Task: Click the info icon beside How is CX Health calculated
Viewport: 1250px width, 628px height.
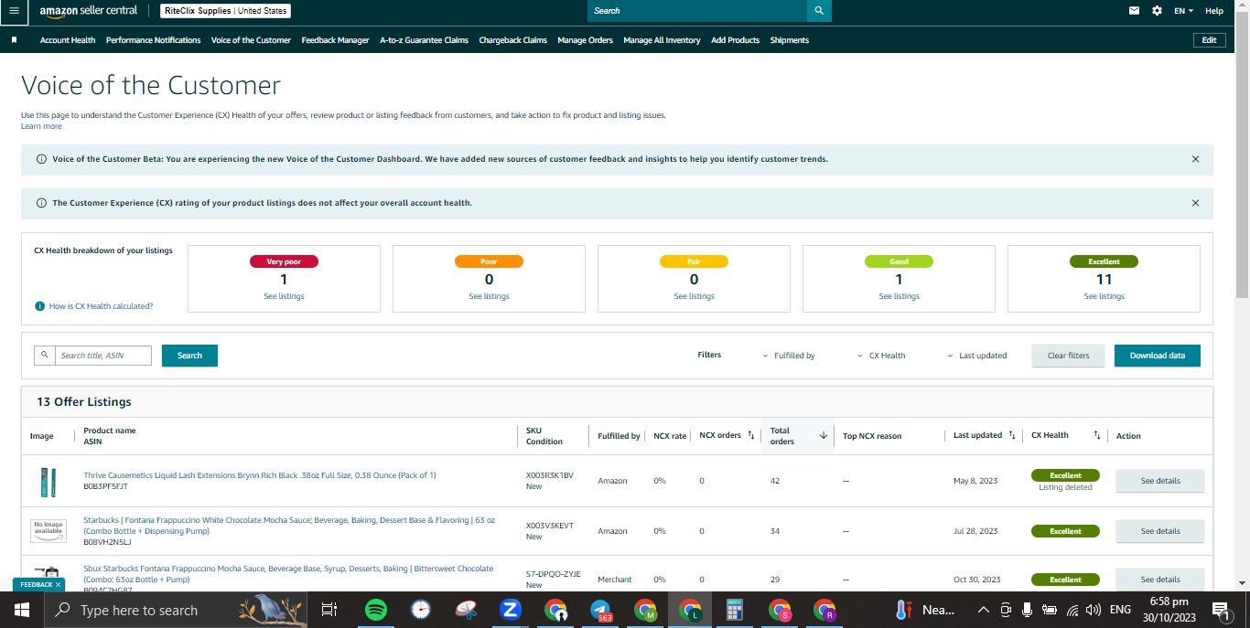Action: (x=39, y=306)
